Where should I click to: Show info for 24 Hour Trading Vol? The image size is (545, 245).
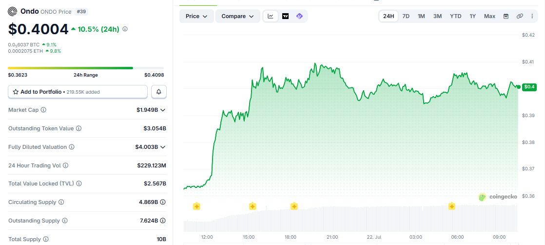pos(66,165)
